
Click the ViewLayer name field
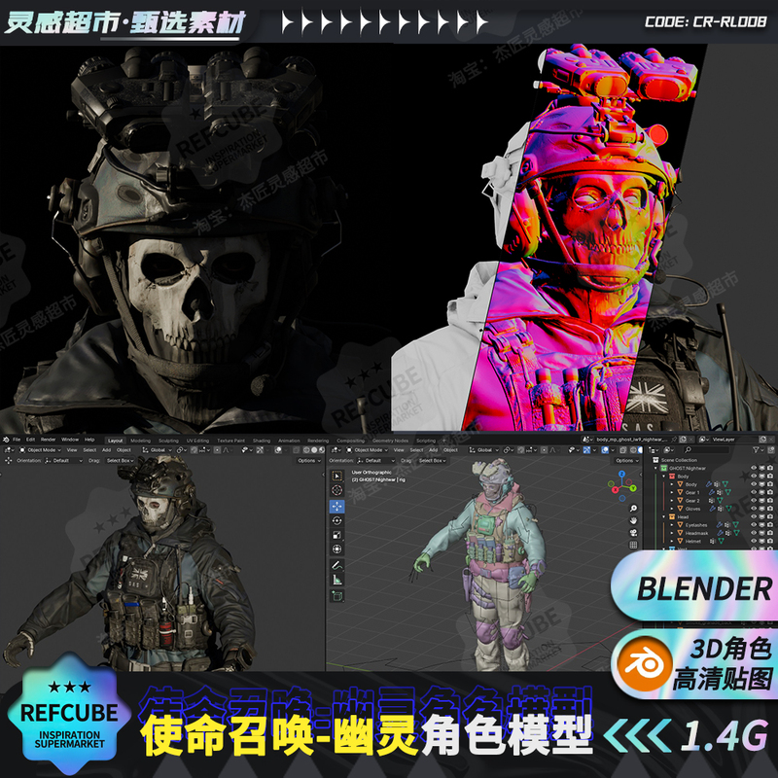(x=734, y=440)
